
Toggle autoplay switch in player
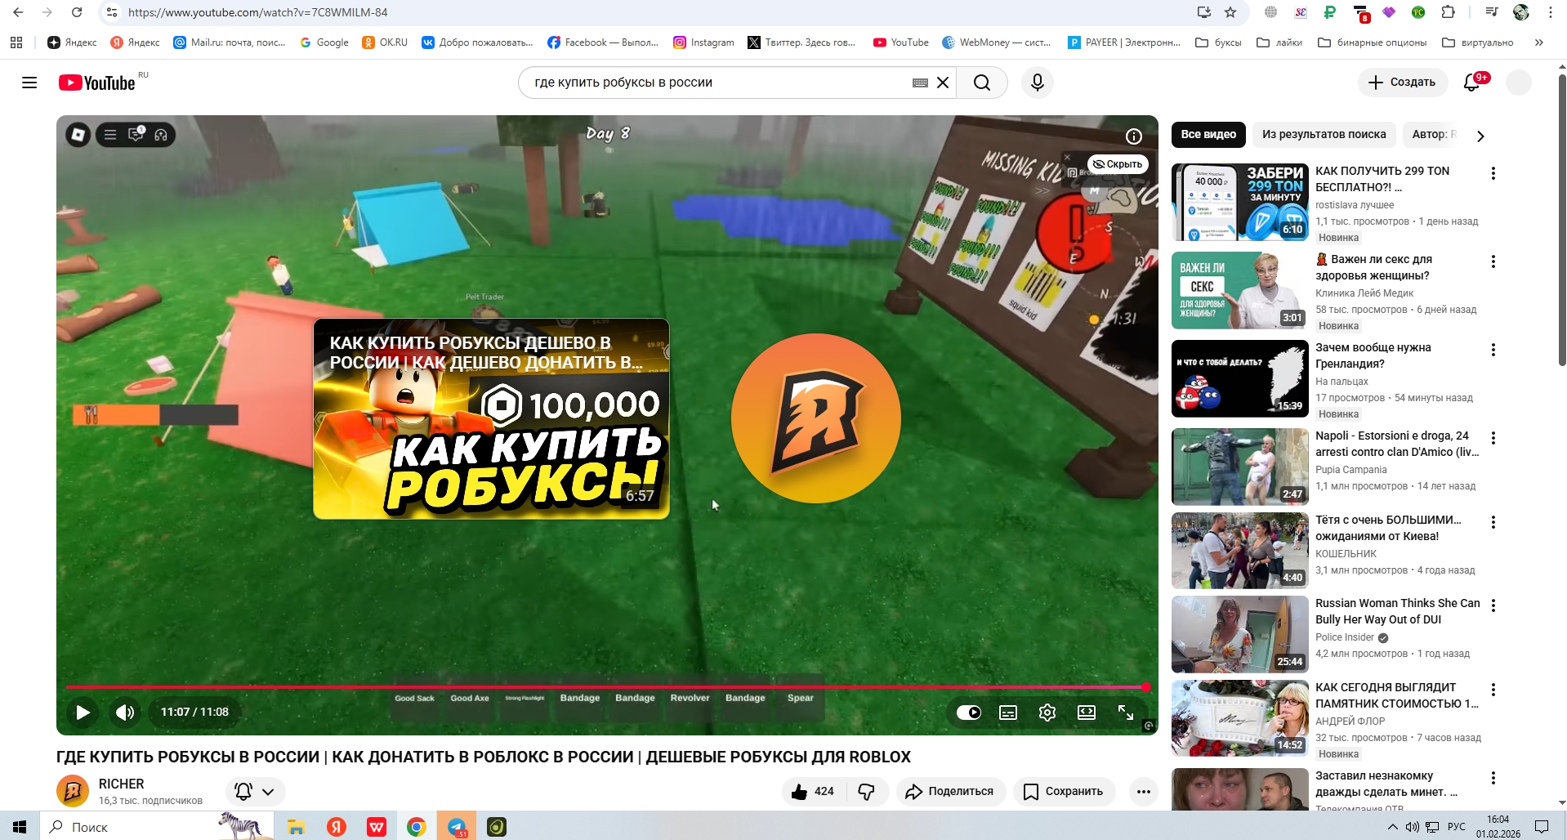969,713
